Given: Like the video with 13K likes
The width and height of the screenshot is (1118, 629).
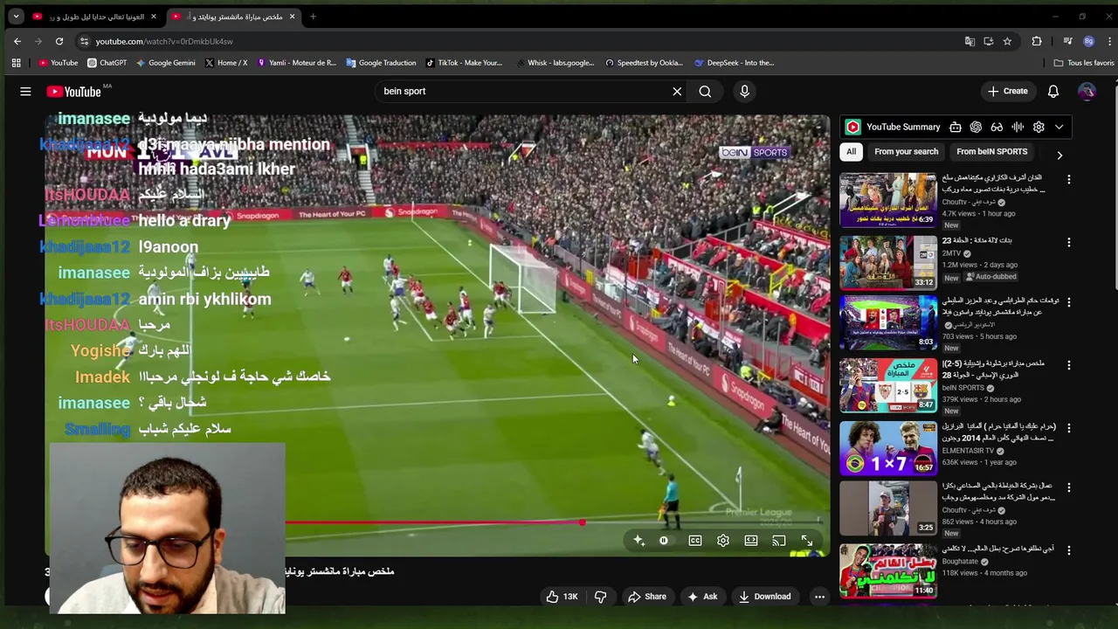Looking at the screenshot, I should [x=562, y=597].
